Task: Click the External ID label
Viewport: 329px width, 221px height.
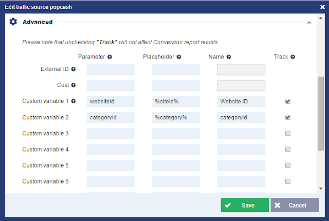Action: (54, 69)
